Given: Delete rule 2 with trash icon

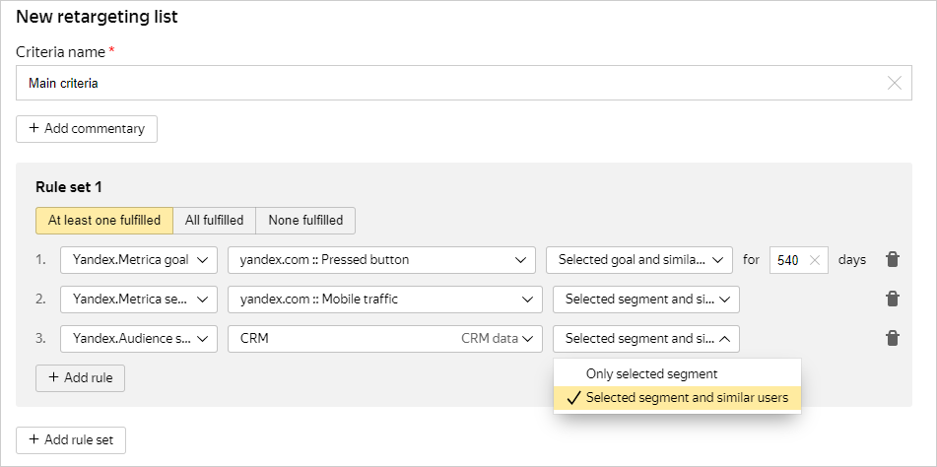Looking at the screenshot, I should pyautogui.click(x=892, y=299).
